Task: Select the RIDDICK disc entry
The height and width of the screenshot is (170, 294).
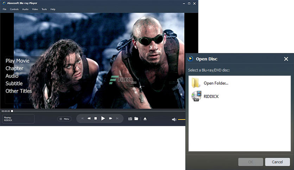Action: (x=239, y=97)
